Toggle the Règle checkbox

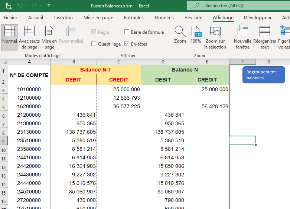(94, 32)
